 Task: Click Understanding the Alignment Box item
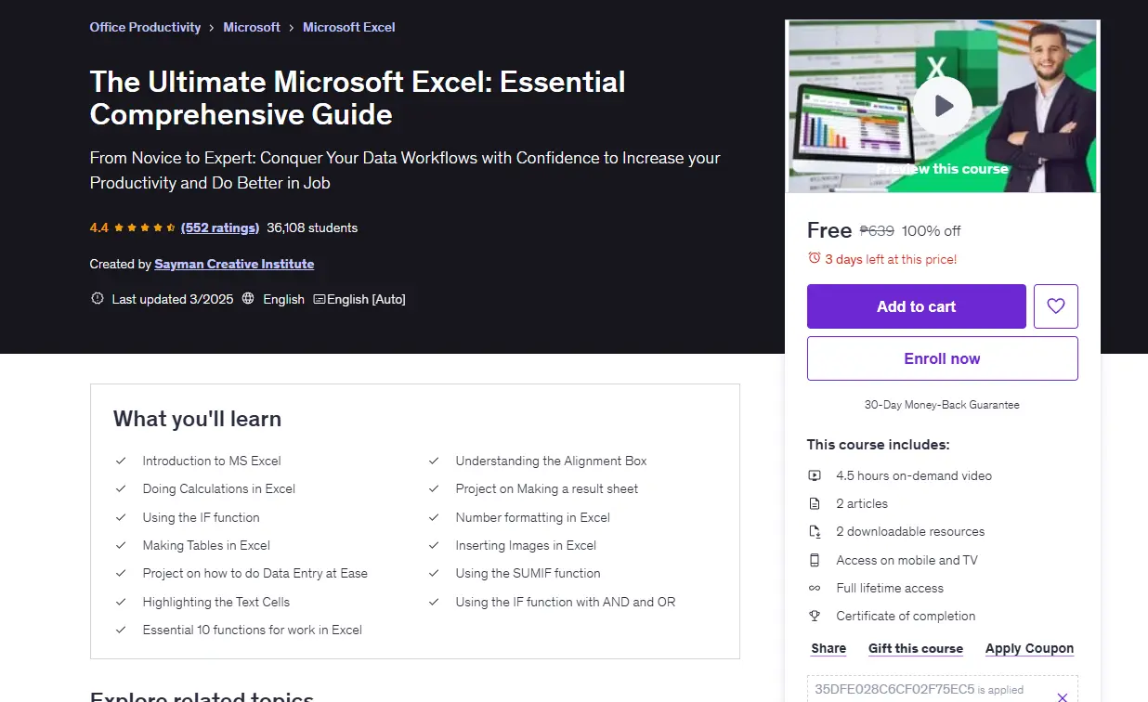552,461
